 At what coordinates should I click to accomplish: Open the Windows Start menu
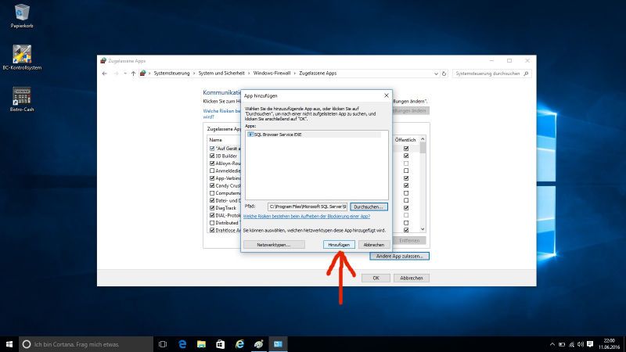click(9, 344)
